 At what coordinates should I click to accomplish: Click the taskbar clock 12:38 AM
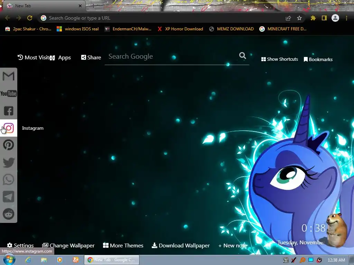pos(336,260)
